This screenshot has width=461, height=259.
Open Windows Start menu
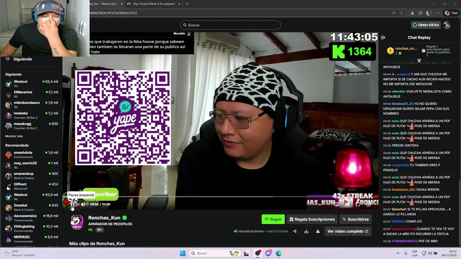(x=183, y=253)
